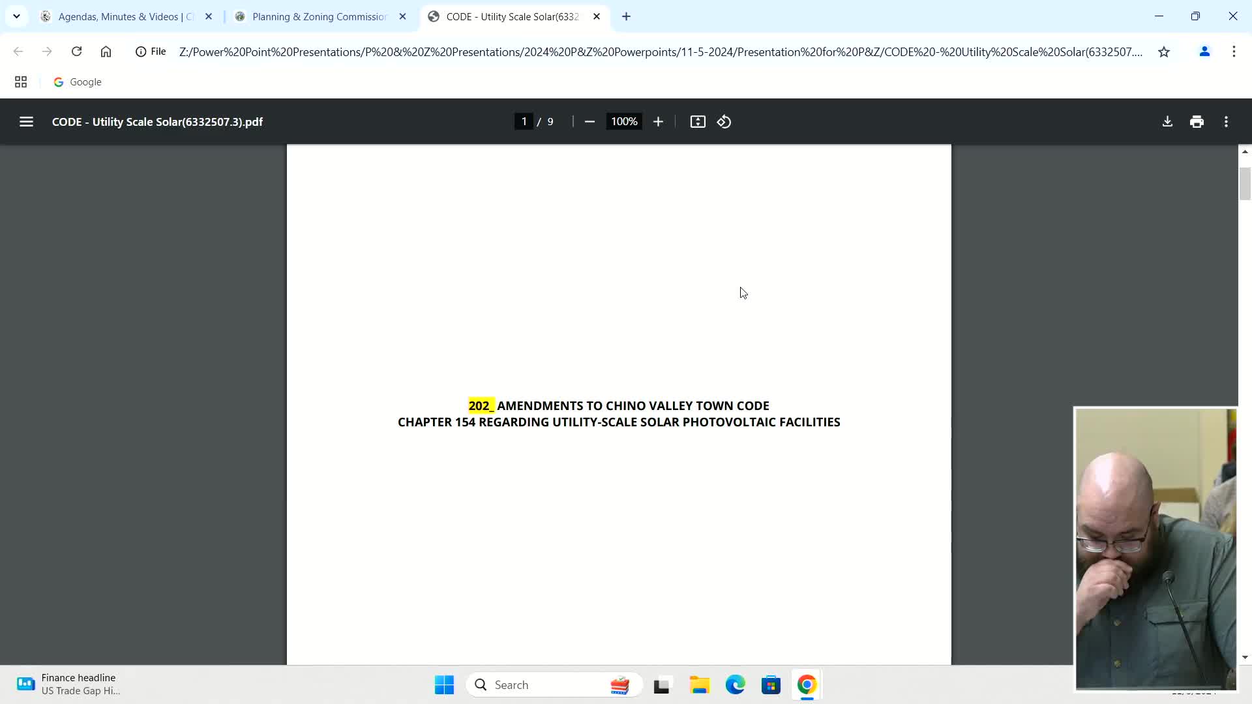Switch to Planning & Zoning Commission tab
The image size is (1252, 704).
[320, 16]
